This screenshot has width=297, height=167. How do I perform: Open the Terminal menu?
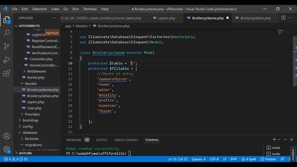click(x=90, y=9)
